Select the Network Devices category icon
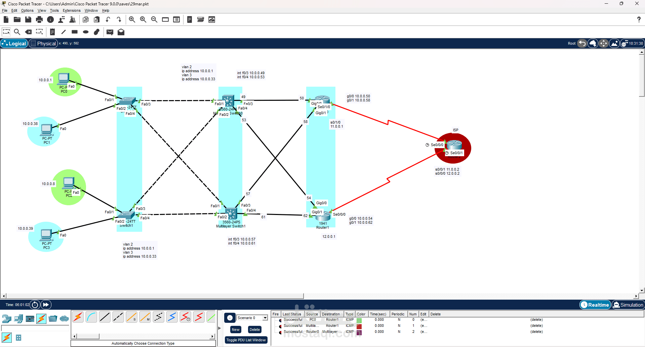This screenshot has width=645, height=347. coord(7,318)
